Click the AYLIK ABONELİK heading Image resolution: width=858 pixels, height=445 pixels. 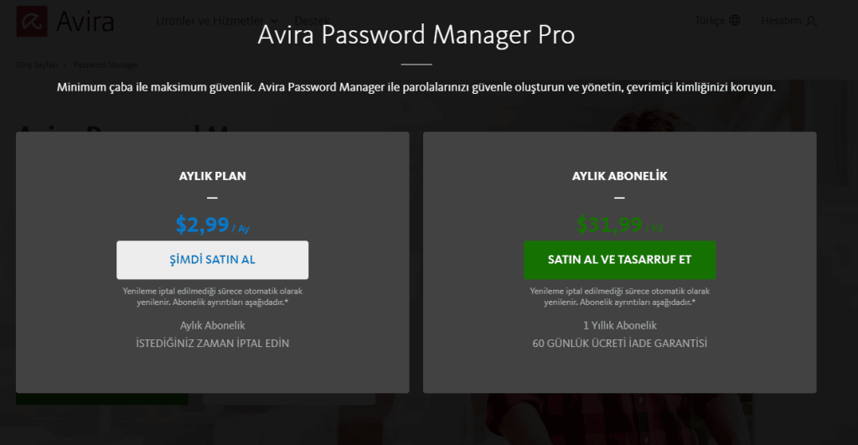(x=619, y=176)
